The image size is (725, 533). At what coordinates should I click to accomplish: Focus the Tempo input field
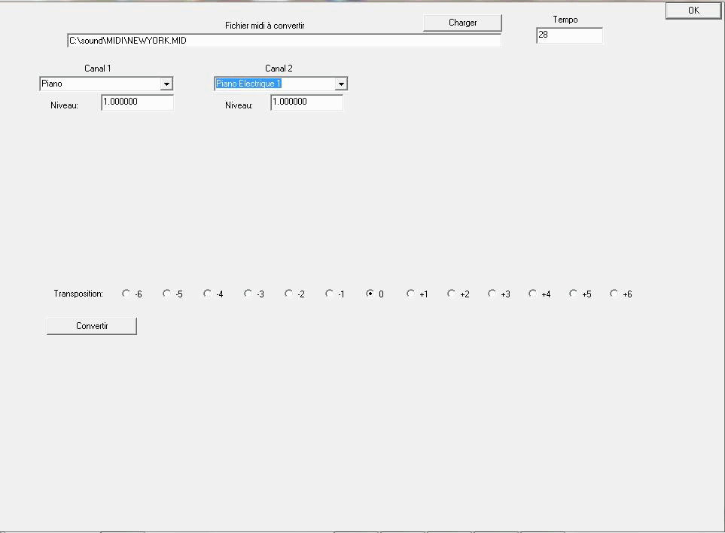[569, 35]
